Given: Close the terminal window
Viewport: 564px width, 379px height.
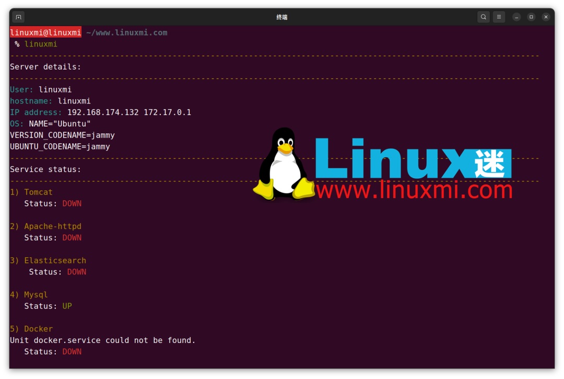Looking at the screenshot, I should click(x=546, y=17).
